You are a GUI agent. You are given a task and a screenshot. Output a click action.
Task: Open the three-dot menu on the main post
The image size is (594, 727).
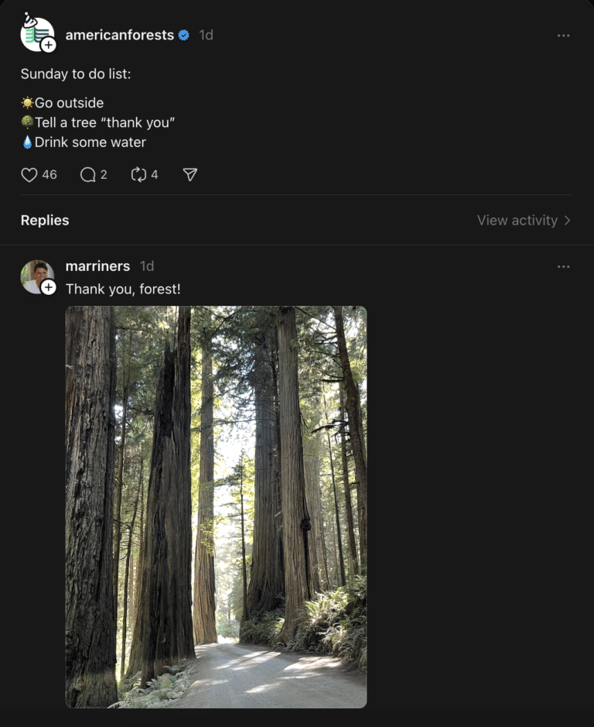(564, 35)
